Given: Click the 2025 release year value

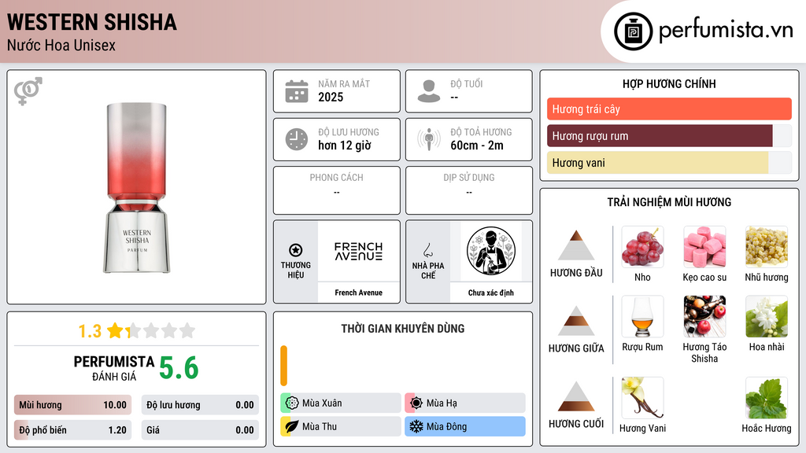Looking at the screenshot, I should (331, 97).
